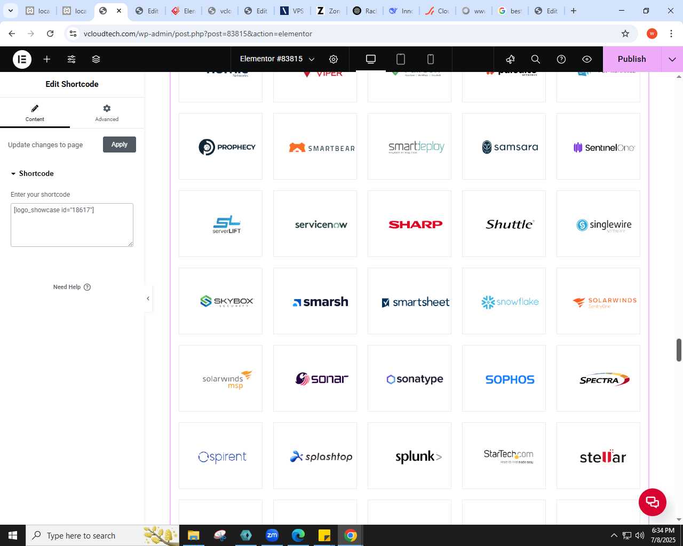The height and width of the screenshot is (546, 683).
Task: Select the SmartBear logo tile
Action: pyautogui.click(x=315, y=146)
